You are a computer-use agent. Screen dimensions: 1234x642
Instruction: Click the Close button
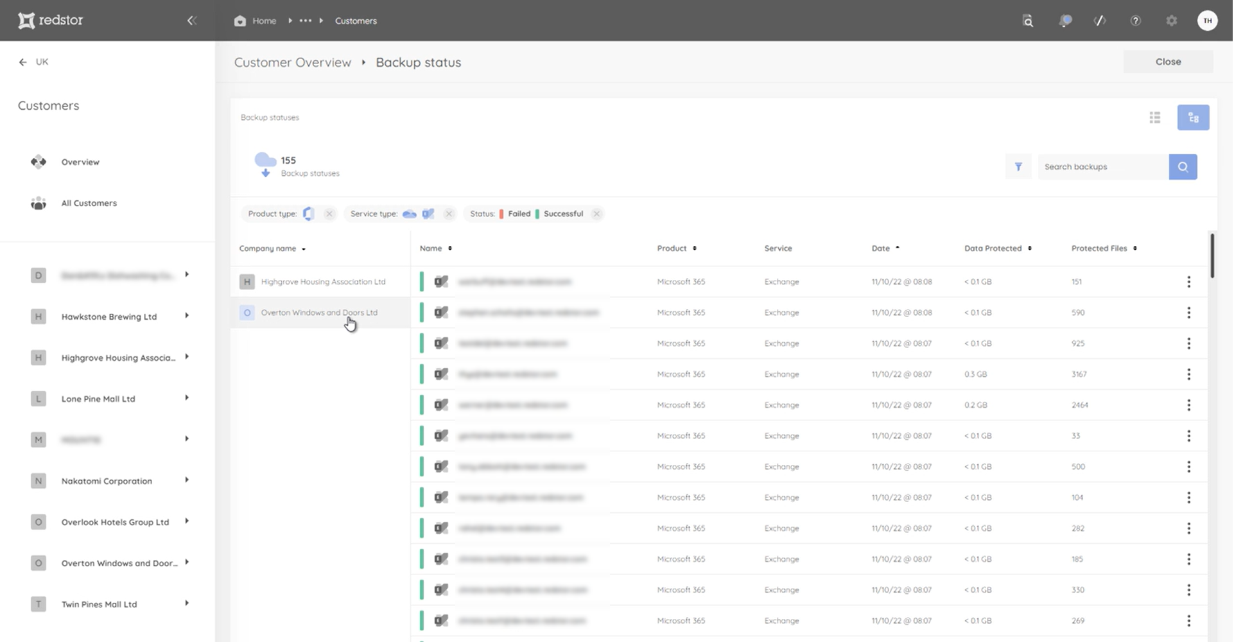tap(1169, 62)
